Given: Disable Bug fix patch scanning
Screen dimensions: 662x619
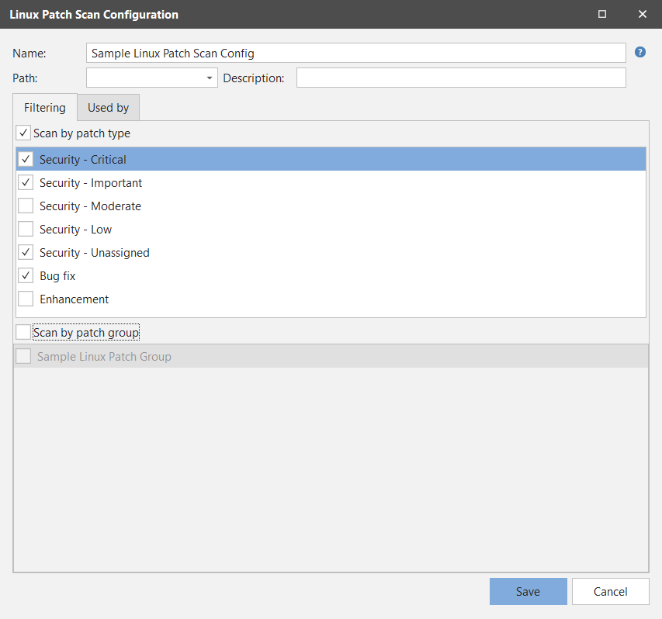Looking at the screenshot, I should [x=26, y=275].
